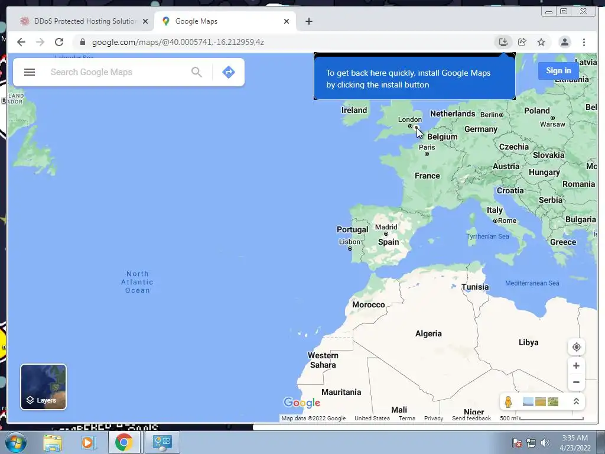The image size is (605, 454).
Task: Click the search magnifier icon in Maps
Action: pos(196,72)
